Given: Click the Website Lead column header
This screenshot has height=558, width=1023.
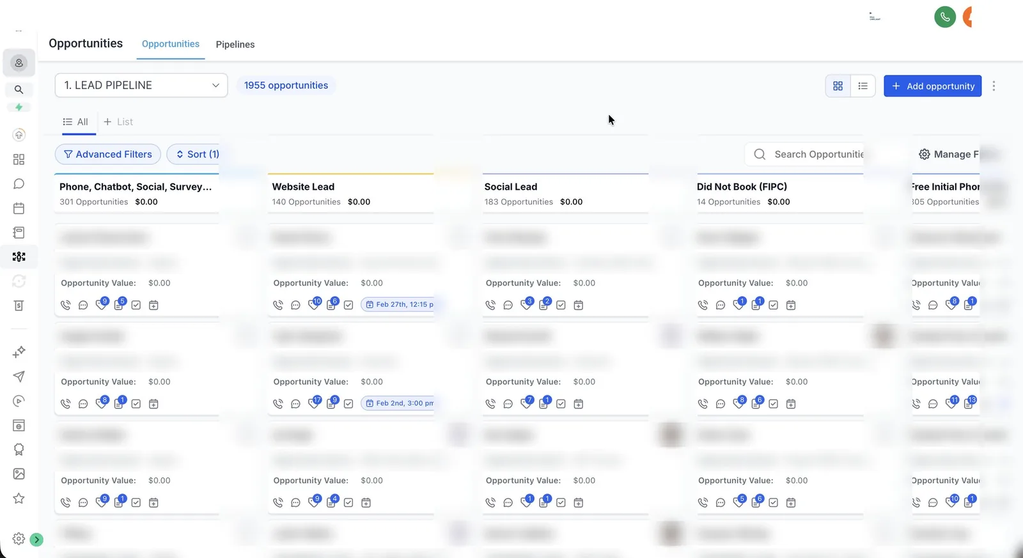Looking at the screenshot, I should pyautogui.click(x=303, y=187).
